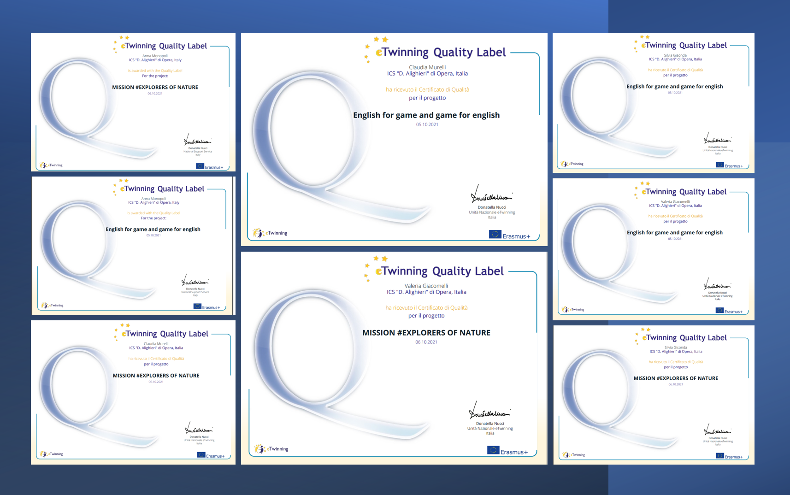Click 'eTwinning Quality Label' heading on large Valeria Giacomelli certificate
This screenshot has width=790, height=495.
pyautogui.click(x=439, y=271)
